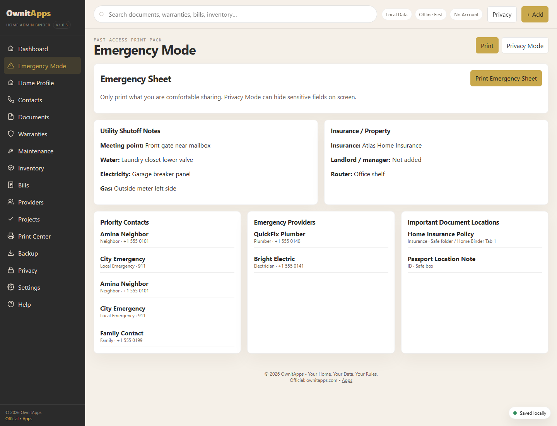Click the Inventory box icon
Viewport: 557px width, 426px height.
tap(11, 168)
